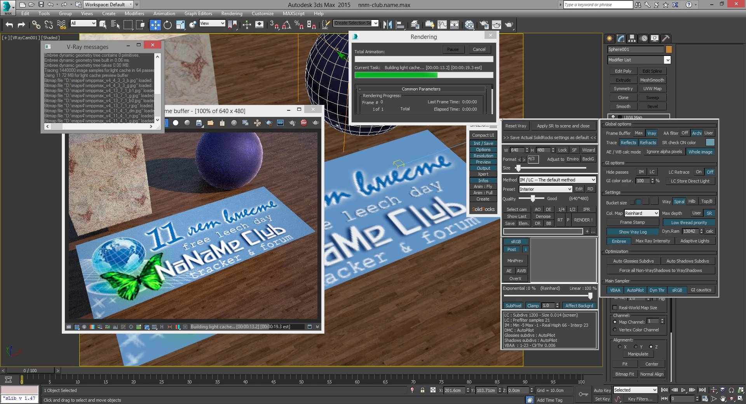Image resolution: width=746 pixels, height=404 pixels.
Task: Open the Rendered Frame Window icon
Action: tap(497, 25)
